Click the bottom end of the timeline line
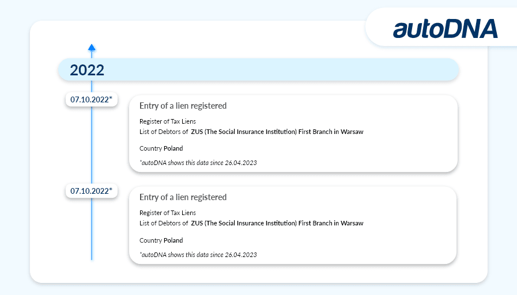517x295 pixels. [92, 258]
